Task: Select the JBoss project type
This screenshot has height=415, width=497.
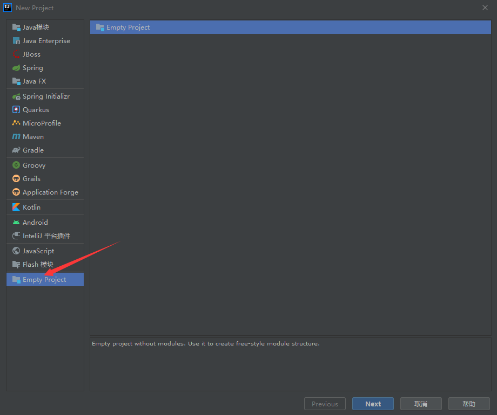Action: click(x=45, y=54)
